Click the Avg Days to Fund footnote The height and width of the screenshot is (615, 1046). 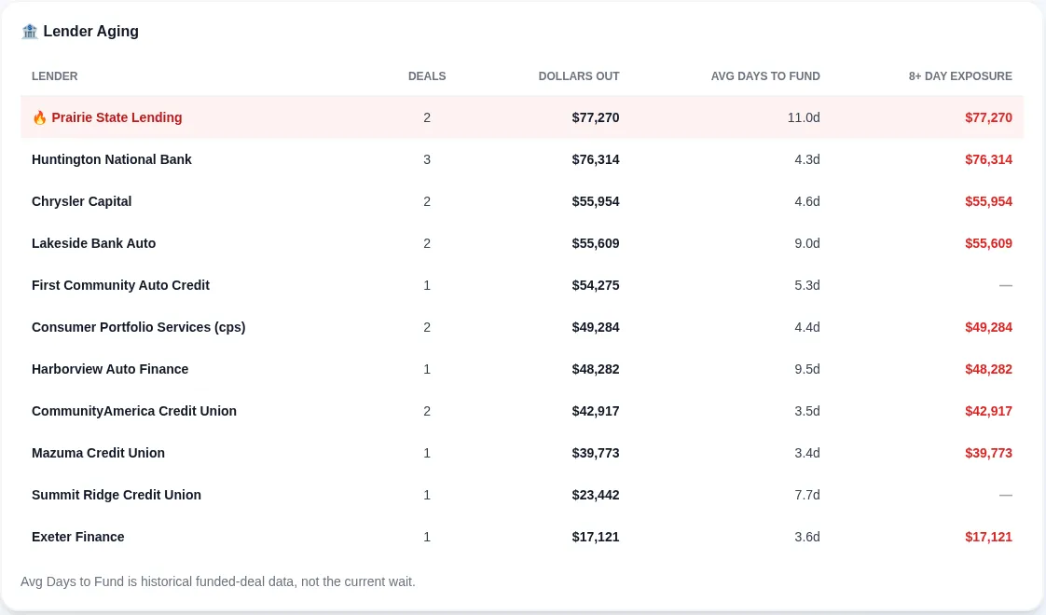coord(218,581)
